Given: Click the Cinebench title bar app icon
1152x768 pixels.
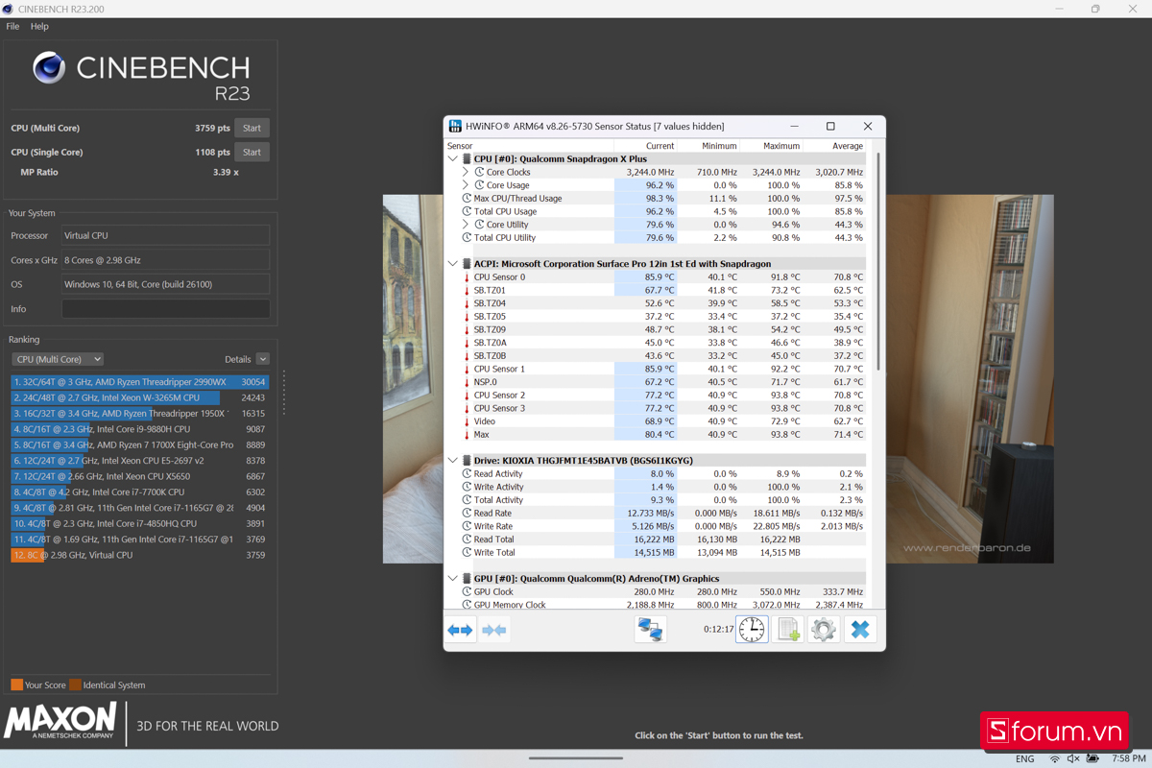Looking at the screenshot, I should click(x=9, y=9).
